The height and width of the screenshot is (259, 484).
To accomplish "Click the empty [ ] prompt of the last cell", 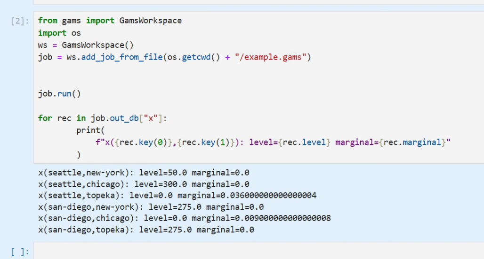I will (x=20, y=252).
